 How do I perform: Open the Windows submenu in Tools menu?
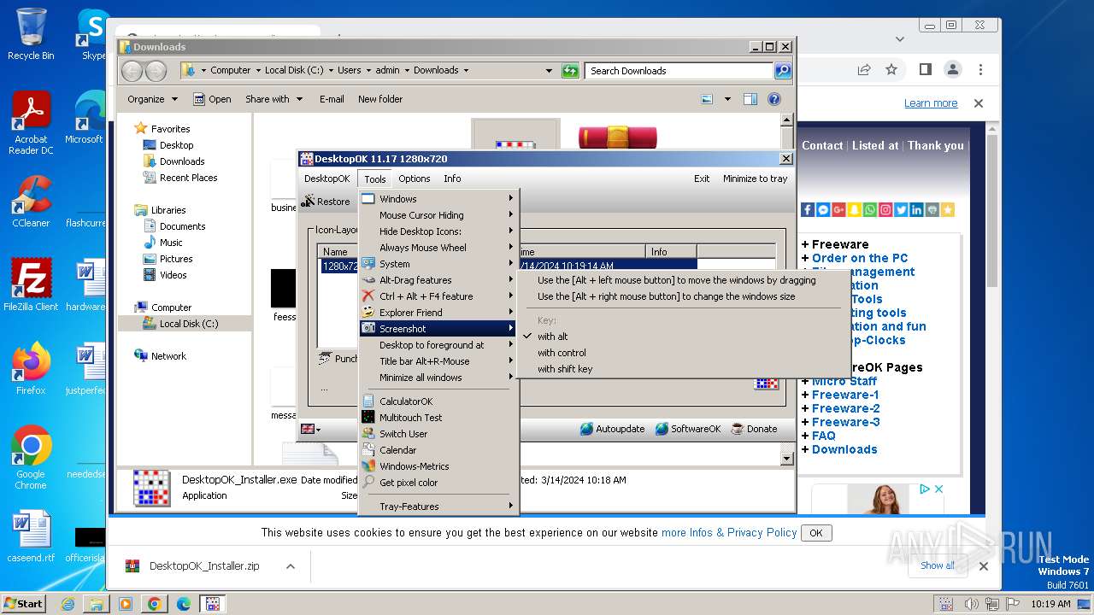[438, 199]
